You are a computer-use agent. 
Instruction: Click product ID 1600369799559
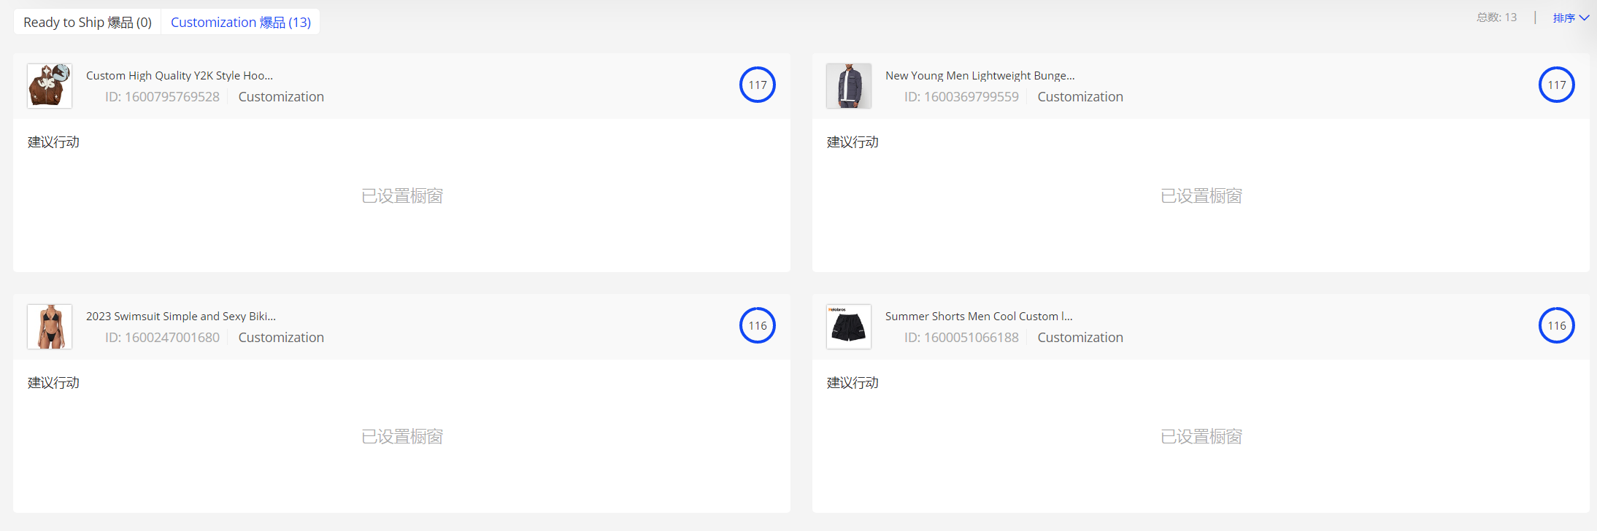(x=961, y=97)
